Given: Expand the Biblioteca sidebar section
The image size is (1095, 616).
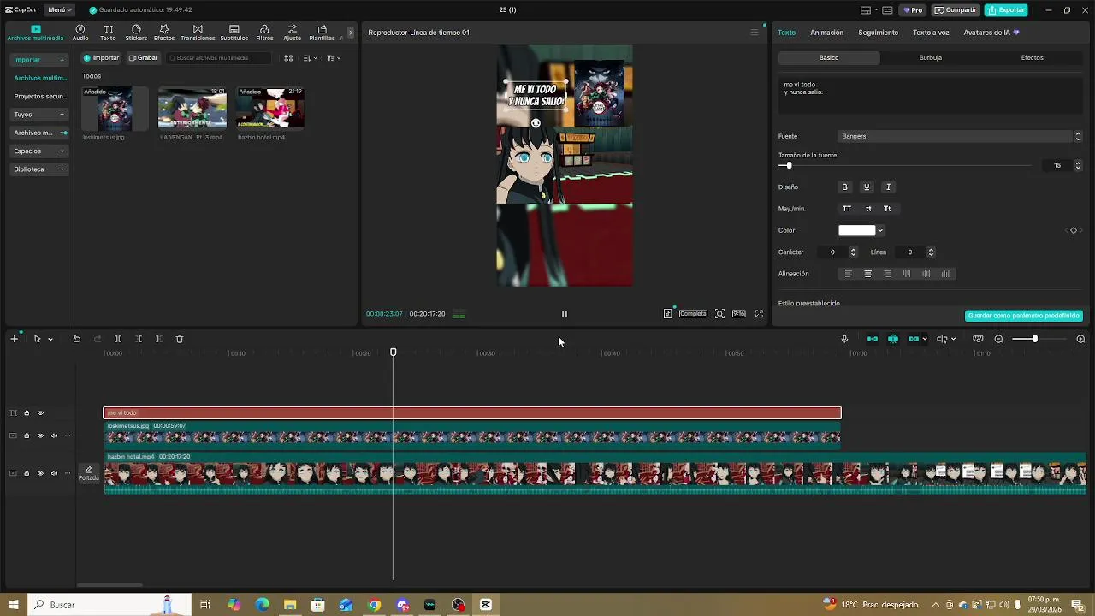Looking at the screenshot, I should (39, 169).
